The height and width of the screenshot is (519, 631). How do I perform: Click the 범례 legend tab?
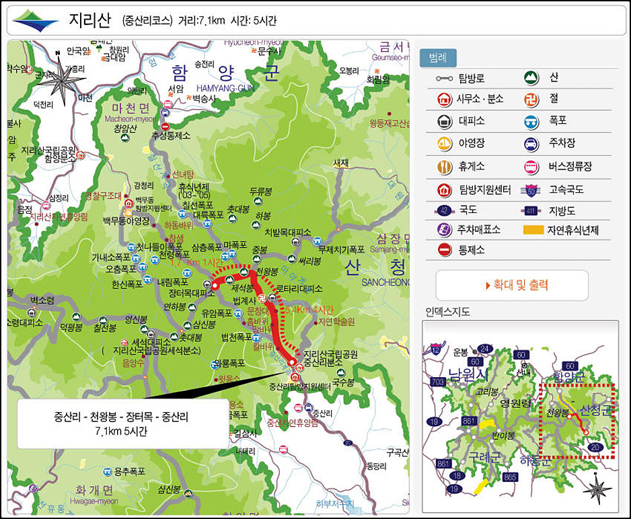click(438, 58)
